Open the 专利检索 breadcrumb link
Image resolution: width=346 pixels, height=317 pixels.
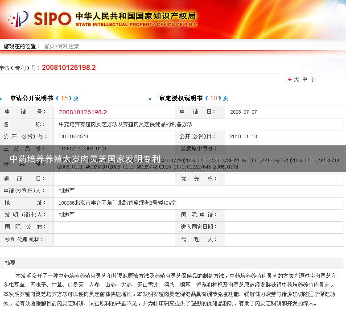68,46
